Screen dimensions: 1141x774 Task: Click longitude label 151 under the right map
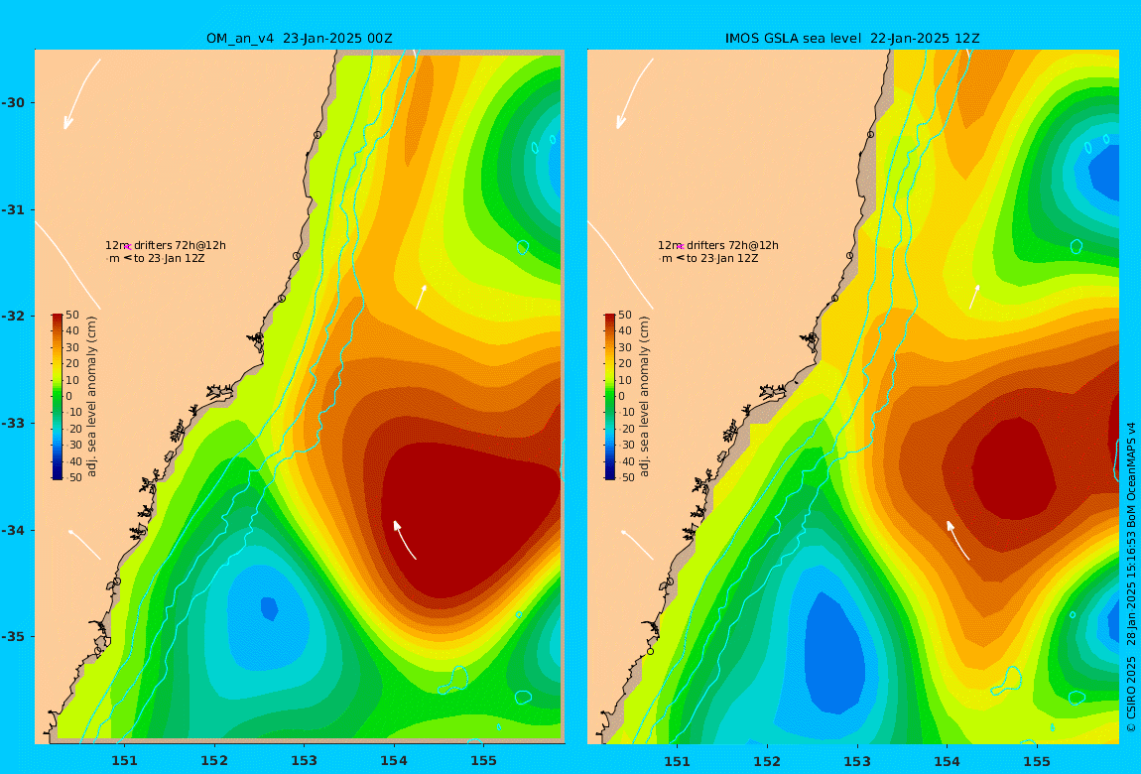tap(678, 761)
